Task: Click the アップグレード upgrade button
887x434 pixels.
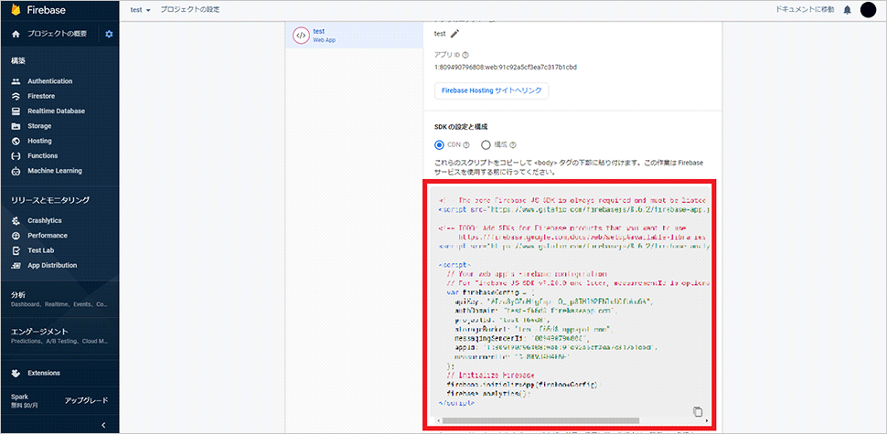Action: tap(86, 401)
